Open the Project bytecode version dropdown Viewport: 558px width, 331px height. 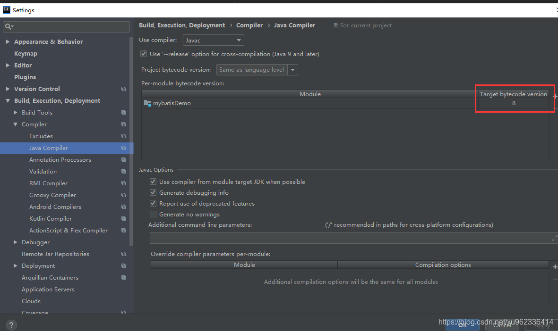tap(257, 70)
